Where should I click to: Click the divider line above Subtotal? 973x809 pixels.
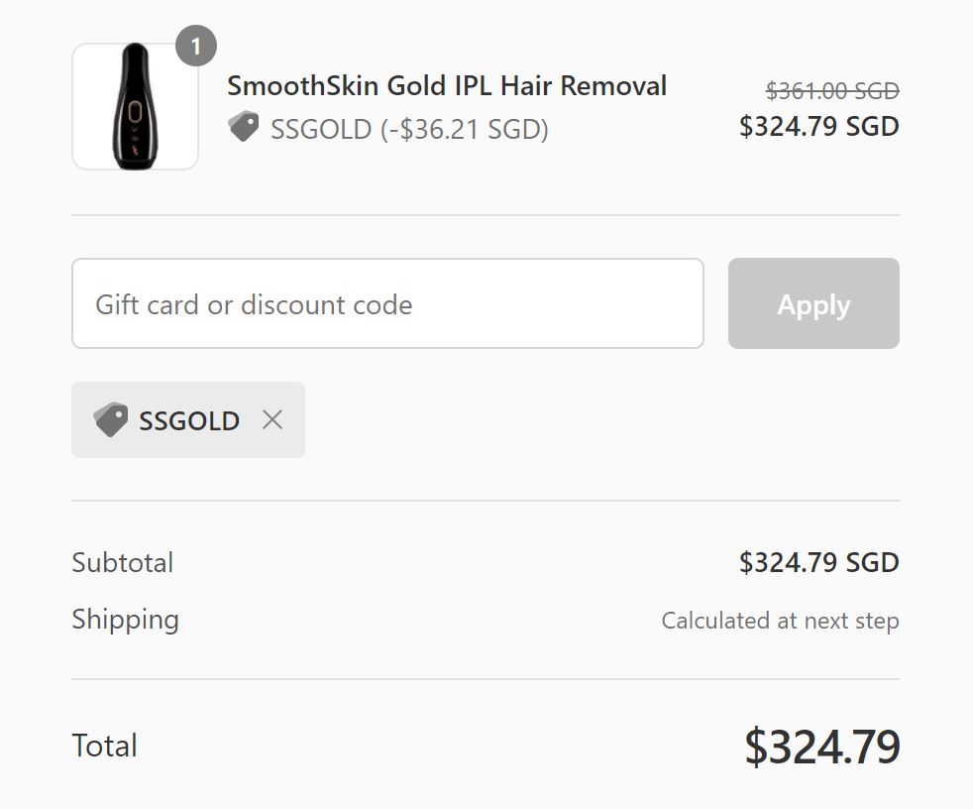pyautogui.click(x=486, y=501)
